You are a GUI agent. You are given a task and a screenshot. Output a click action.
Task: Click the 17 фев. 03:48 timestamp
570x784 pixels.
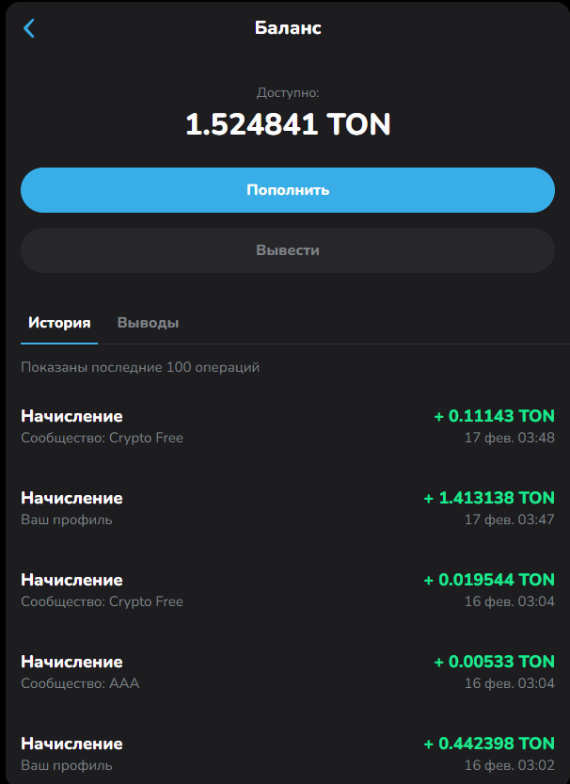[510, 438]
